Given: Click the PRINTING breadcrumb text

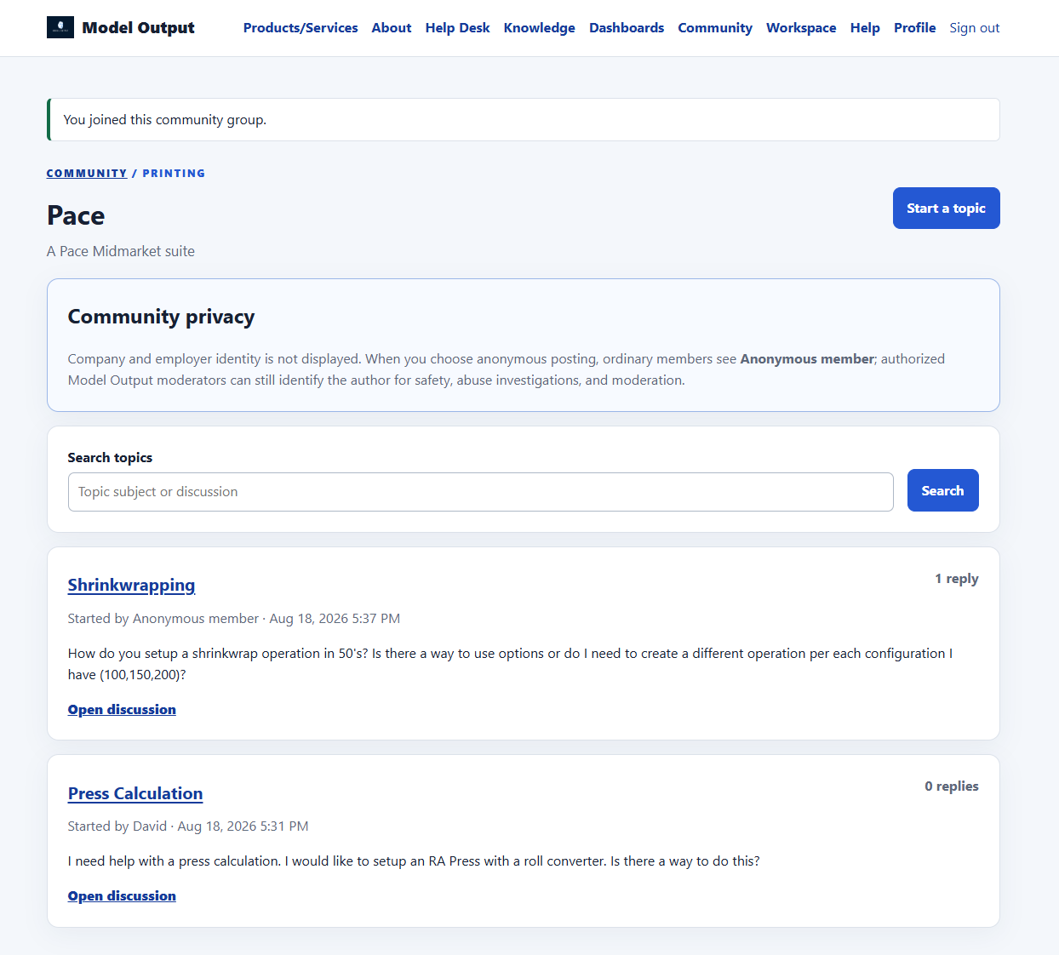Looking at the screenshot, I should tap(174, 173).
